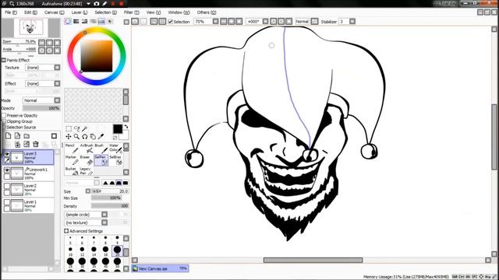Choose the rectangular selection tool
The height and width of the screenshot is (280, 499).
69,128
